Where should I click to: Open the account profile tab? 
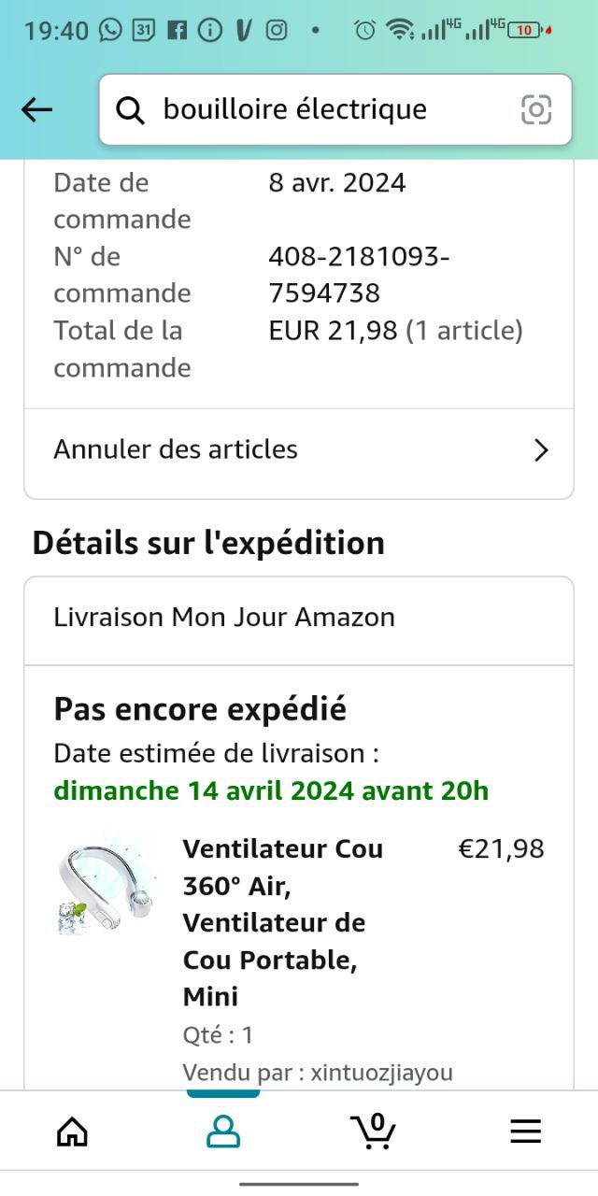tap(223, 1132)
